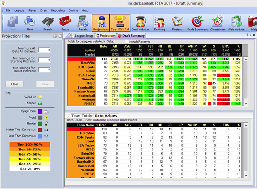Click the Injury Prone purple swatch
This screenshot has height=189, width=257.
tap(40, 111)
